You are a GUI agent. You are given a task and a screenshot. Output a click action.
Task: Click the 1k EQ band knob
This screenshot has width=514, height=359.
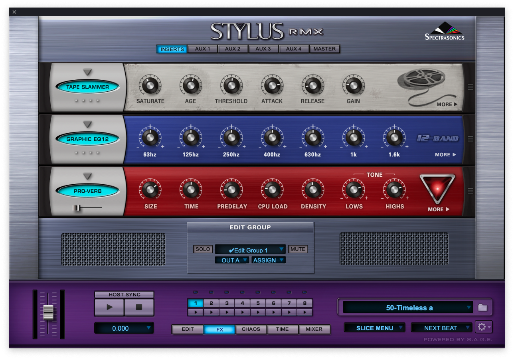point(354,138)
